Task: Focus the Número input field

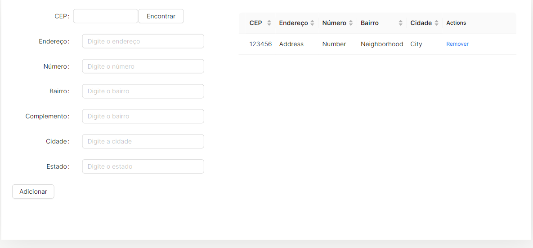Action: (x=143, y=66)
